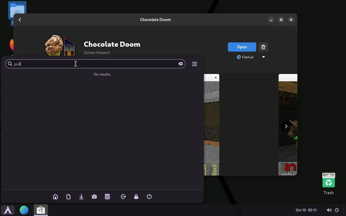The image size is (346, 216).
Task: Open the launcher hamburger menu
Action: click(x=195, y=64)
